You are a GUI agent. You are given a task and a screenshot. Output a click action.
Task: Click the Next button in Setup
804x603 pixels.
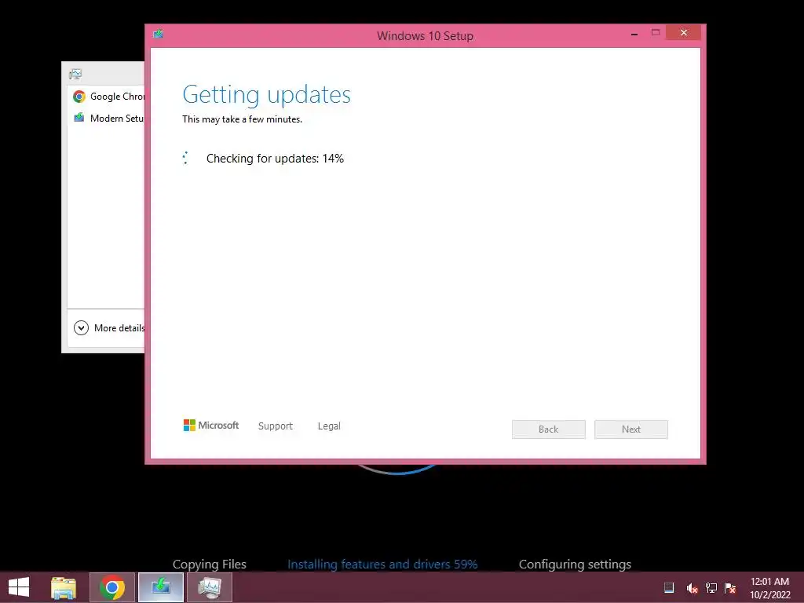pos(630,429)
